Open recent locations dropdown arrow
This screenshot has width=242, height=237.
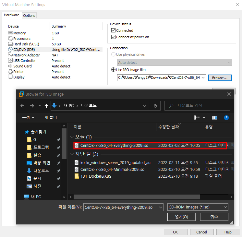coord(40,106)
